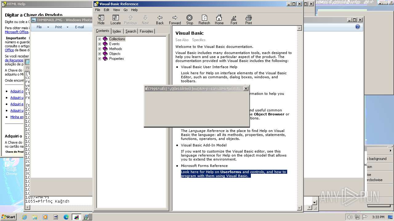Go to the Home help page
Viewport: 394px width, 221px height.
click(219, 20)
